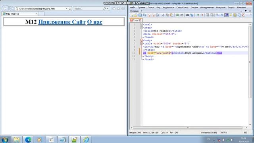254x143 pixels.
Task: Redo the edit with the toolbar arrow
Action: pyautogui.click(x=182, y=15)
